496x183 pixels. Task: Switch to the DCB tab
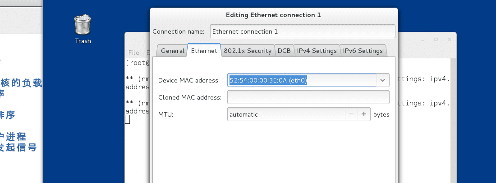(284, 51)
